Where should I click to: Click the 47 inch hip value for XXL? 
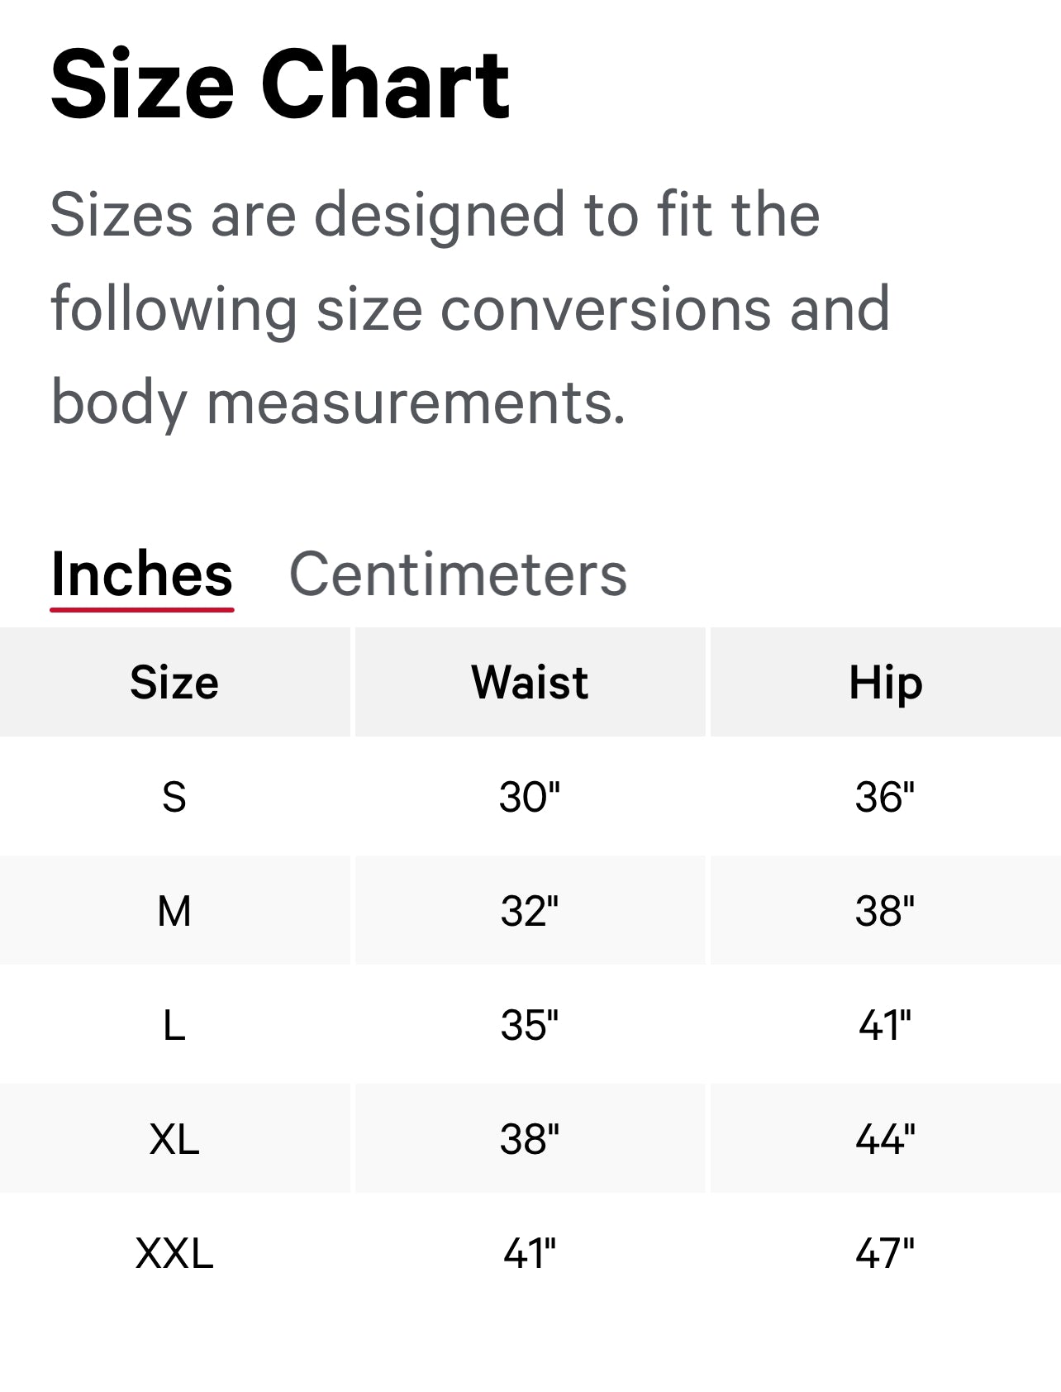click(886, 1256)
